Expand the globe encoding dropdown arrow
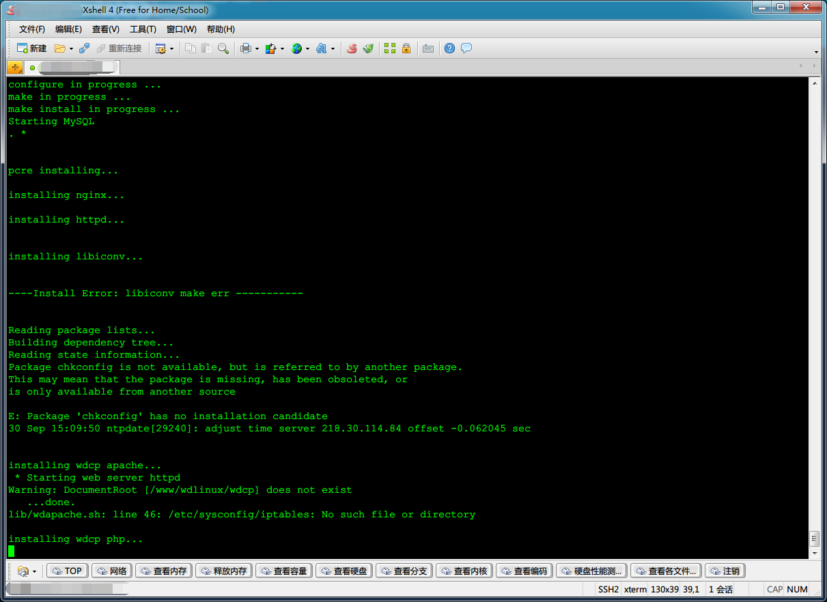This screenshot has height=602, width=827. pyautogui.click(x=307, y=49)
